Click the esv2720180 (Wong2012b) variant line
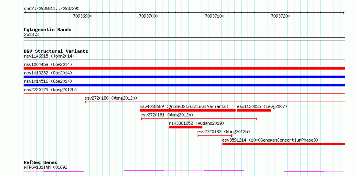 tap(215, 102)
